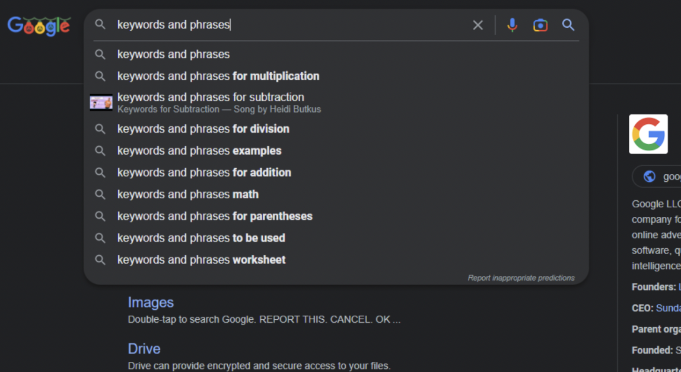This screenshot has width=681, height=372.
Task: Select the 'keywords and phrases math' suggestion
Action: (188, 194)
